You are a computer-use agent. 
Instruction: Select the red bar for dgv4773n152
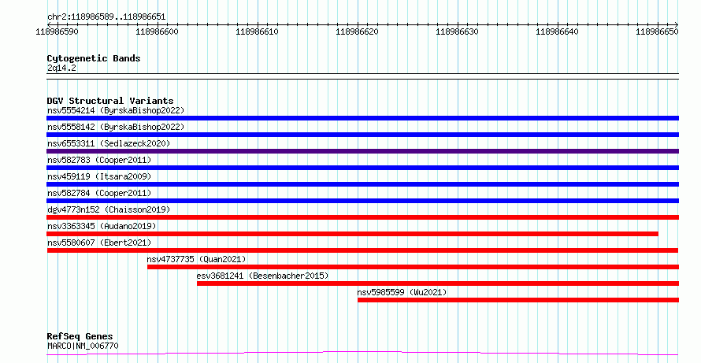362,217
